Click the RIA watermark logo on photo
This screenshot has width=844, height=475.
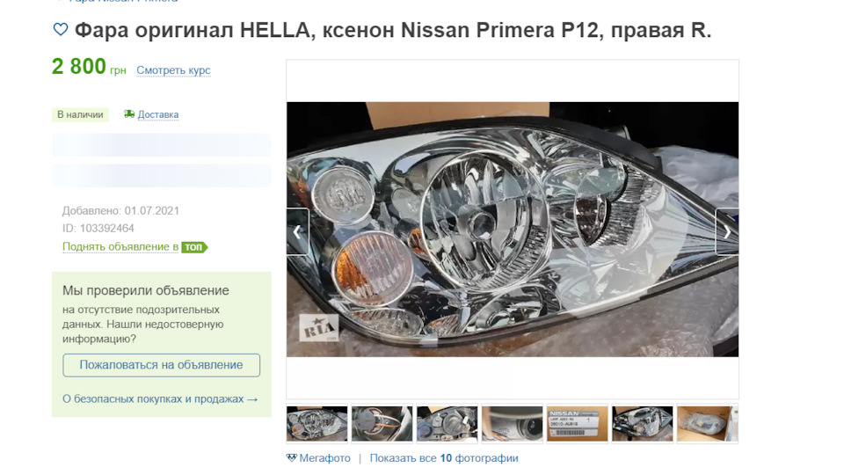318,328
